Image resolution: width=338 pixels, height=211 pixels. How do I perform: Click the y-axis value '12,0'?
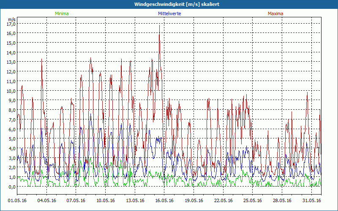[x=12, y=72]
